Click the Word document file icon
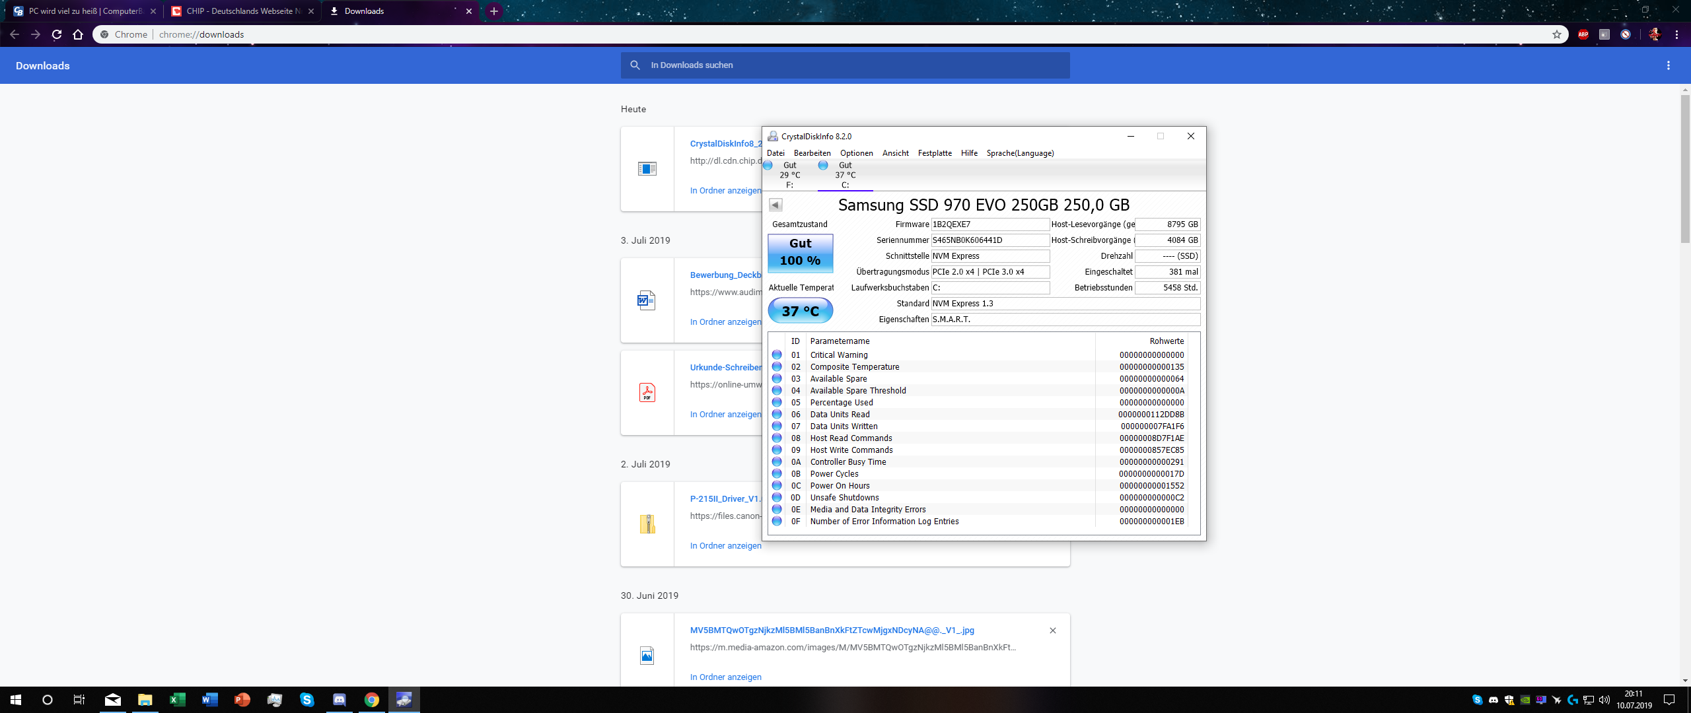Image resolution: width=1691 pixels, height=713 pixels. [647, 300]
